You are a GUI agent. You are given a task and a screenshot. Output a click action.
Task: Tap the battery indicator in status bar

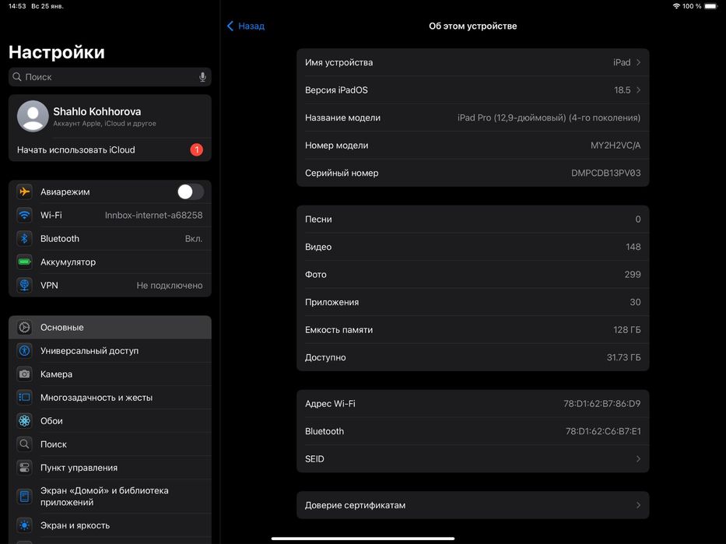point(711,6)
